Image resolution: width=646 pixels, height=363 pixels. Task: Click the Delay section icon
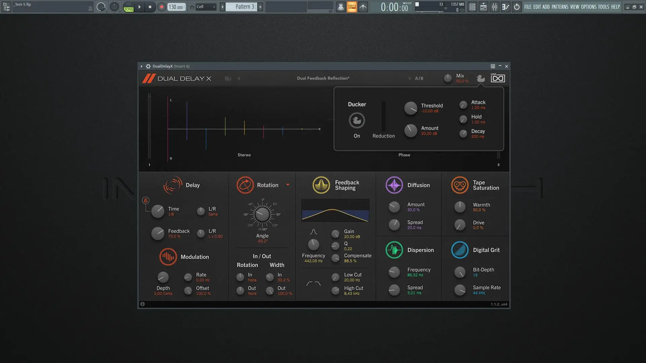click(x=173, y=185)
